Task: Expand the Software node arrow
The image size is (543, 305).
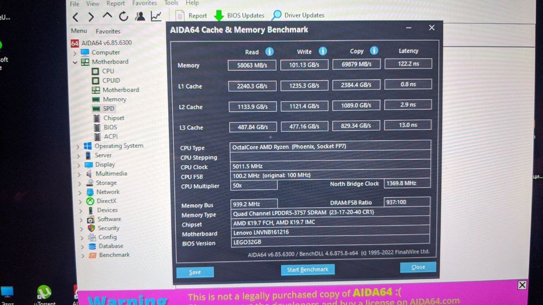Action: click(x=81, y=220)
